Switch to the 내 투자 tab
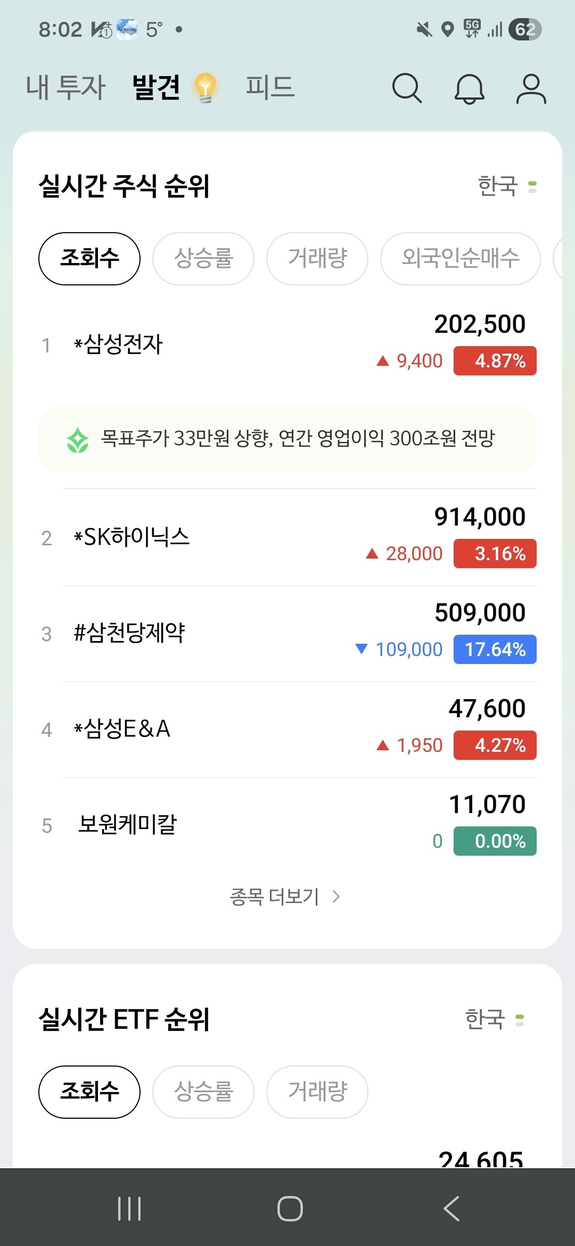Image resolution: width=575 pixels, height=1246 pixels. [x=66, y=88]
